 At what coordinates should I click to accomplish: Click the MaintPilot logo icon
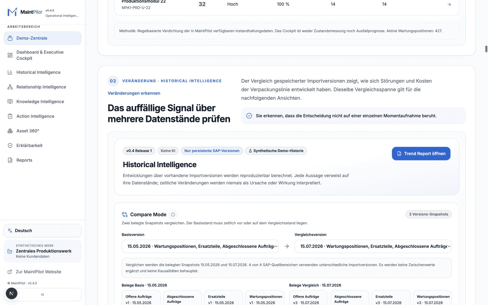[x=12, y=12]
